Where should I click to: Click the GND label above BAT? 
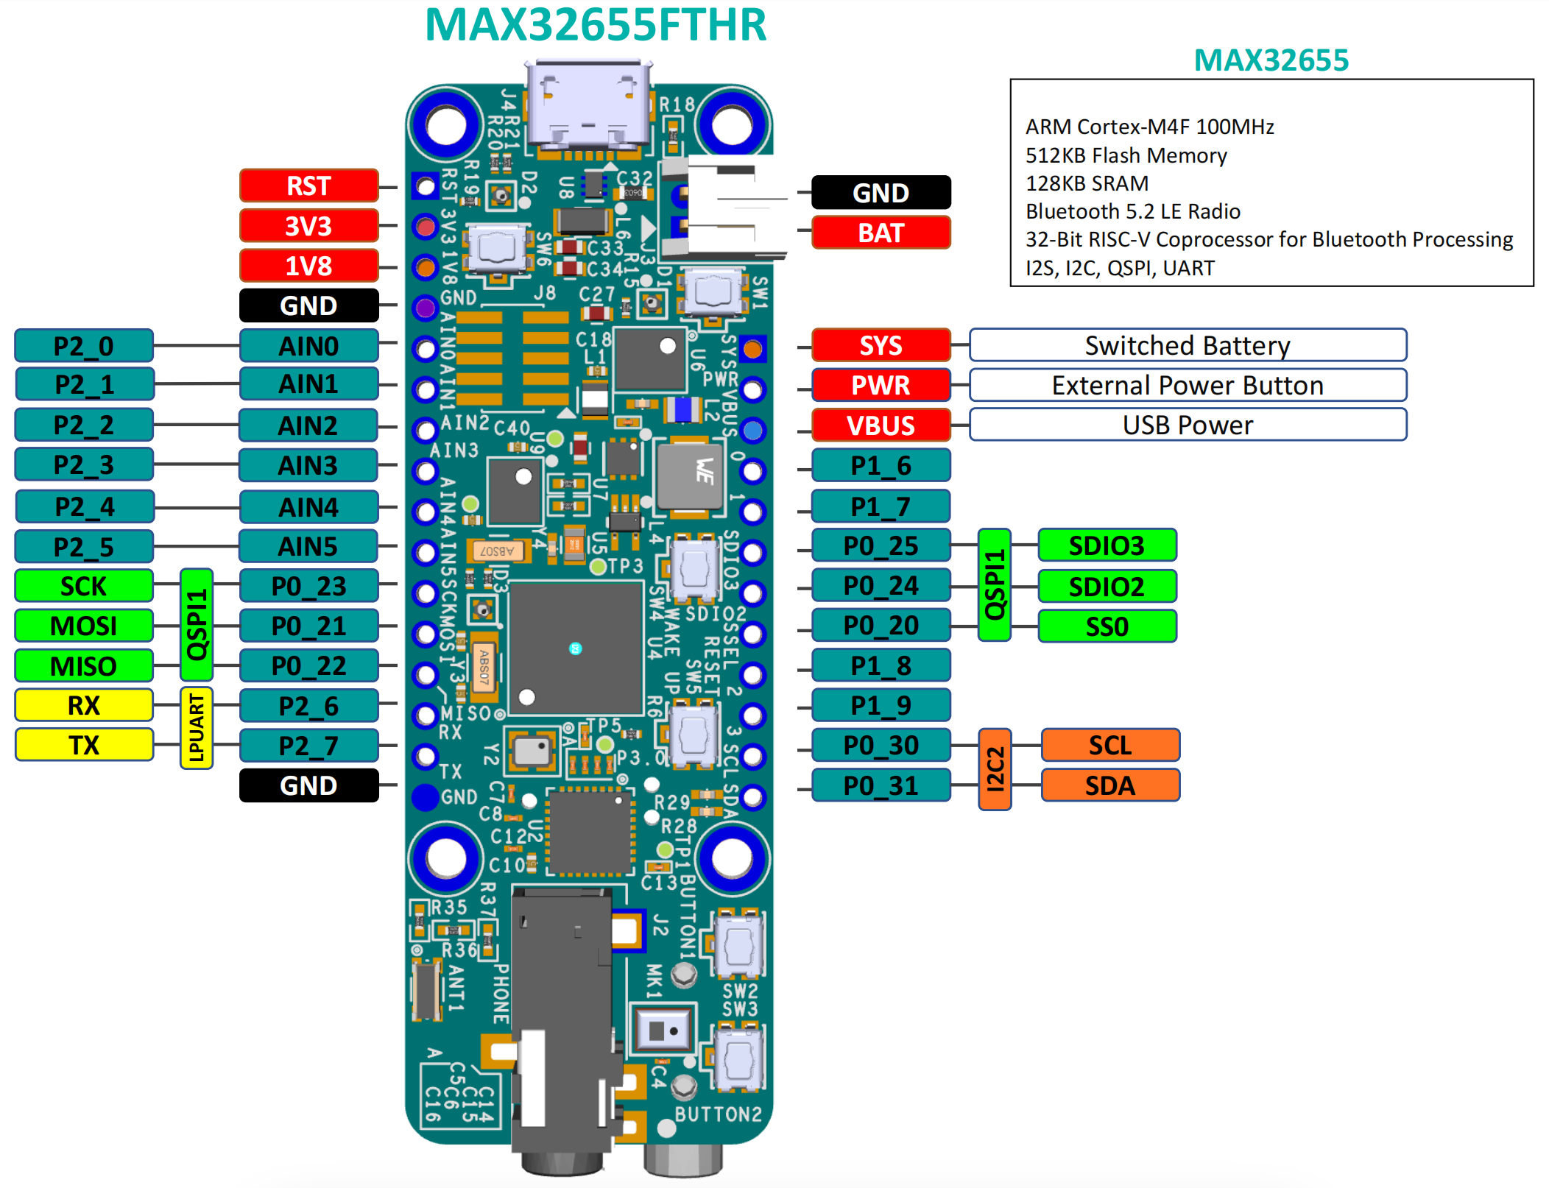(881, 192)
